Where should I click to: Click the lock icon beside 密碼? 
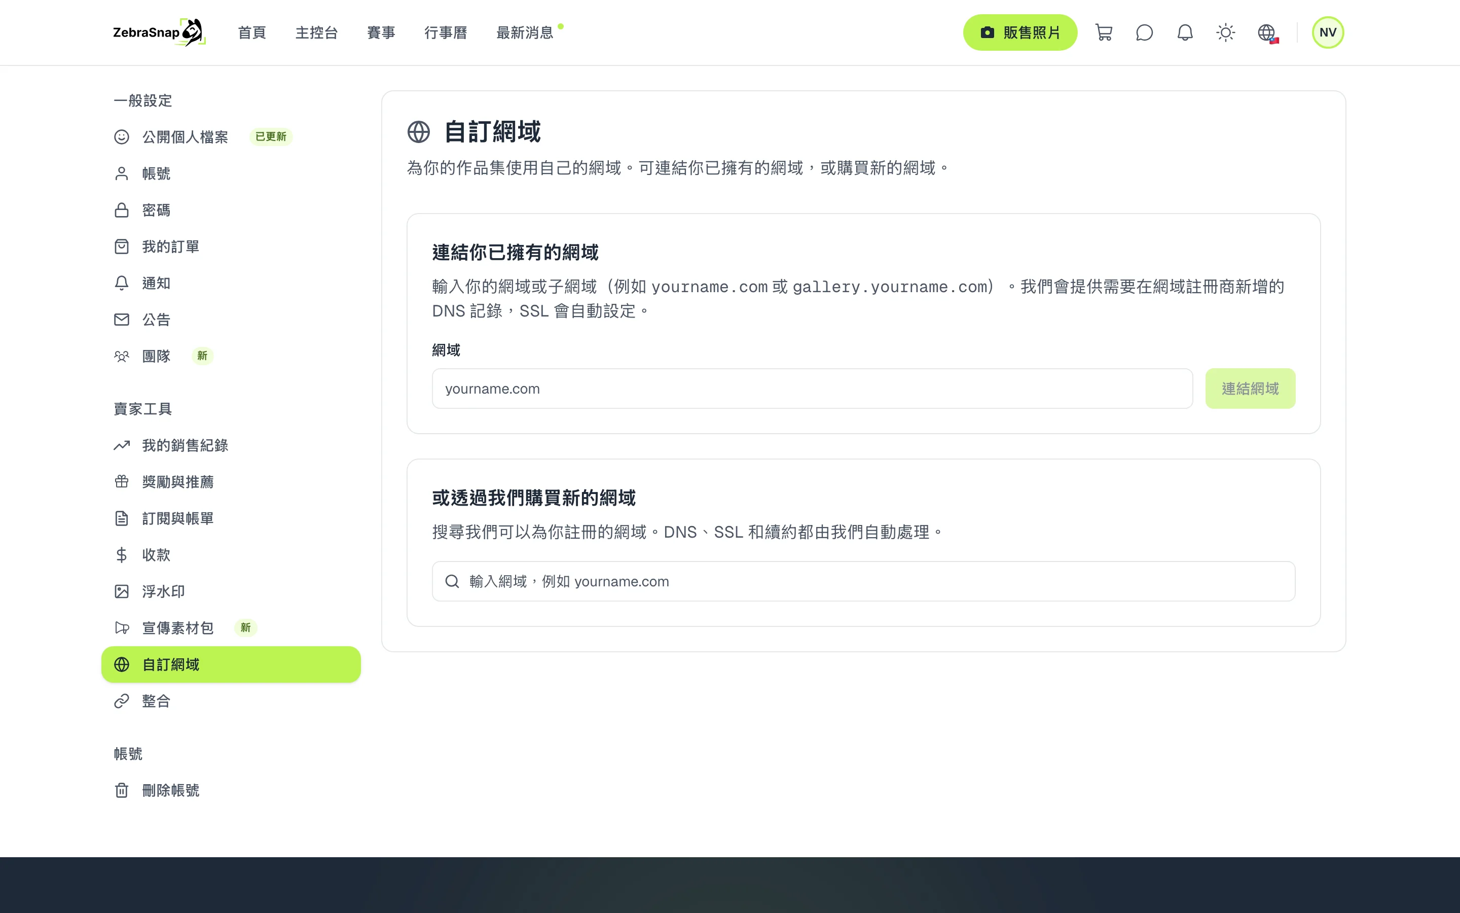[122, 210]
